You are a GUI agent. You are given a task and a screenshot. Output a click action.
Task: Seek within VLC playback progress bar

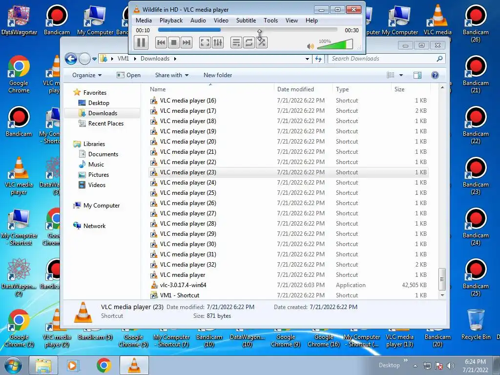(x=248, y=30)
